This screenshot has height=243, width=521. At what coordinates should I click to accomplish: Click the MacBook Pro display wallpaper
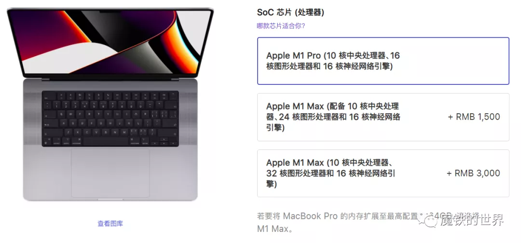[x=110, y=41]
